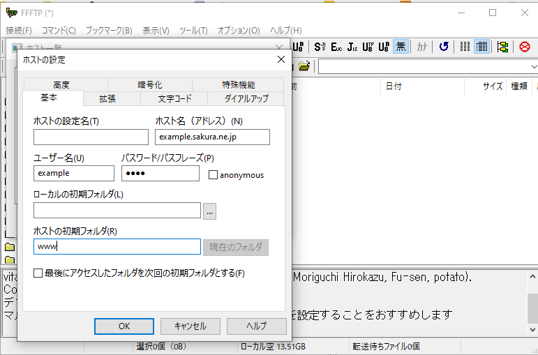Open the コマンド(C) menu

pyautogui.click(x=59, y=31)
